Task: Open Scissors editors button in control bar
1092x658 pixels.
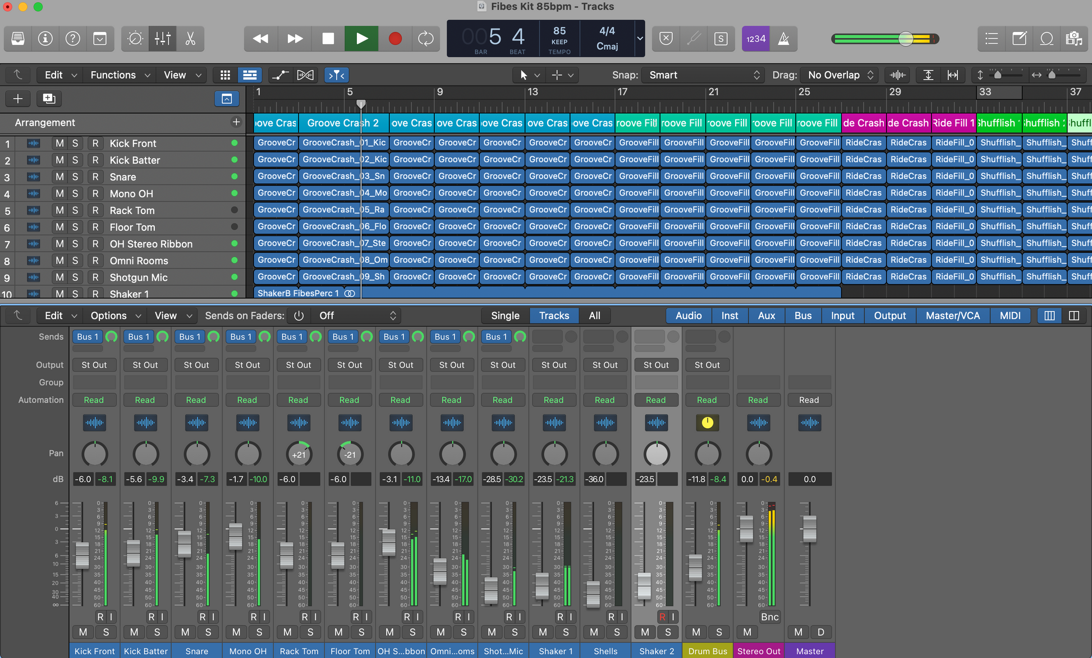Action: pos(190,39)
